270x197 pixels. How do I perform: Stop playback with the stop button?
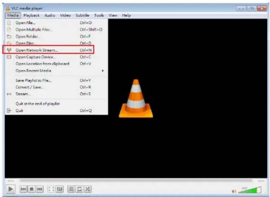click(x=32, y=189)
